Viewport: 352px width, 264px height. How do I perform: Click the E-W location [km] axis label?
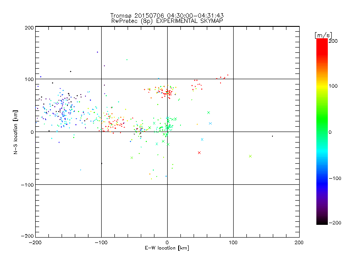click(167, 248)
